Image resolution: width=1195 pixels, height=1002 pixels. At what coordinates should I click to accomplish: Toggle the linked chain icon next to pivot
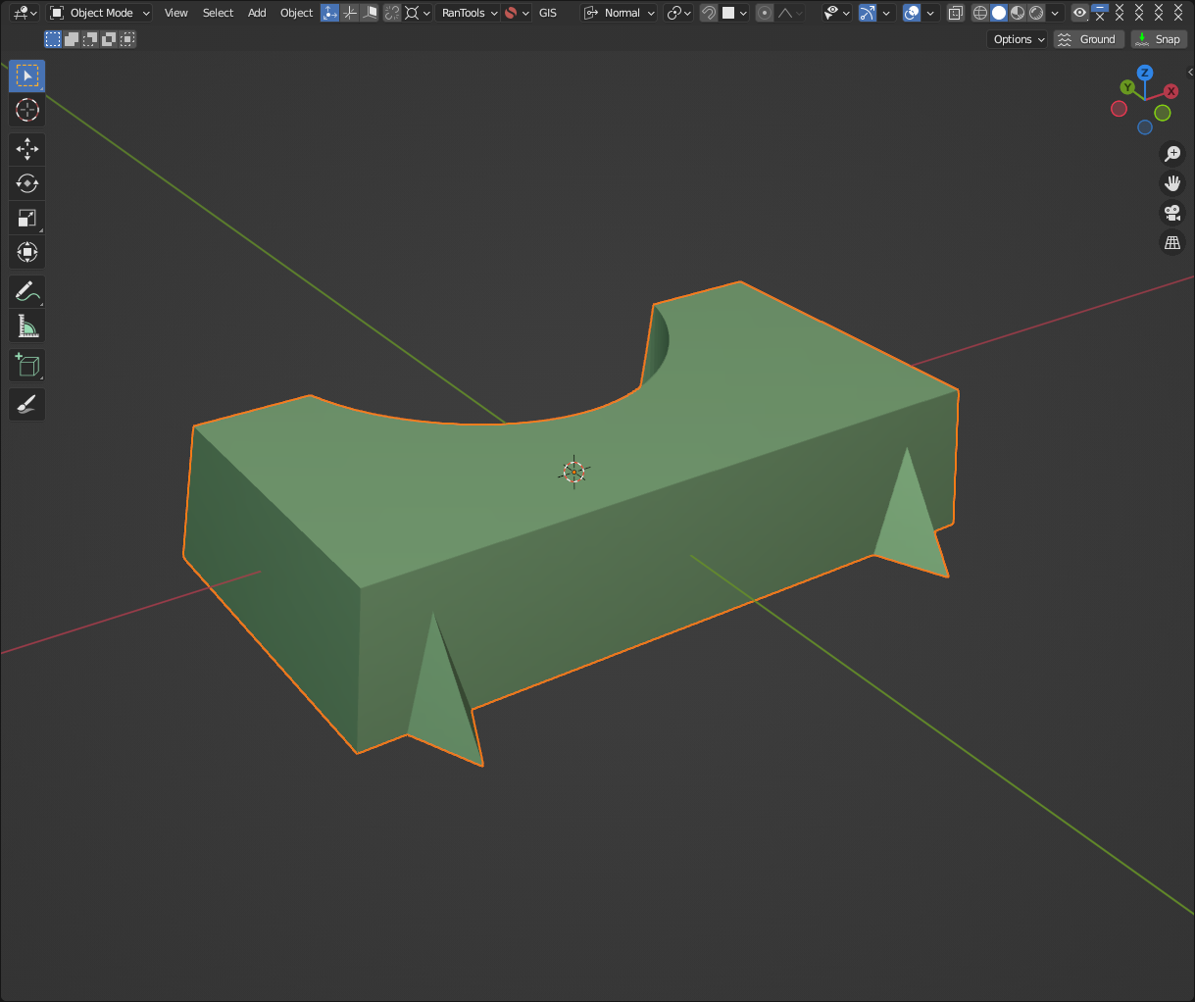(392, 13)
